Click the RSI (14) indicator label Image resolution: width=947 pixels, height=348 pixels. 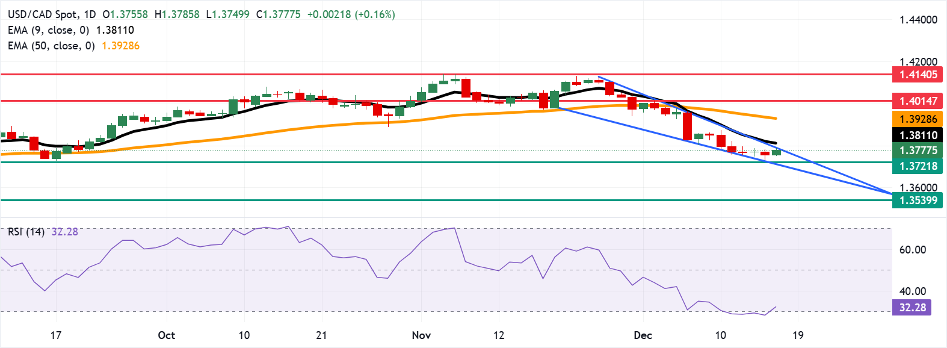[x=26, y=232]
